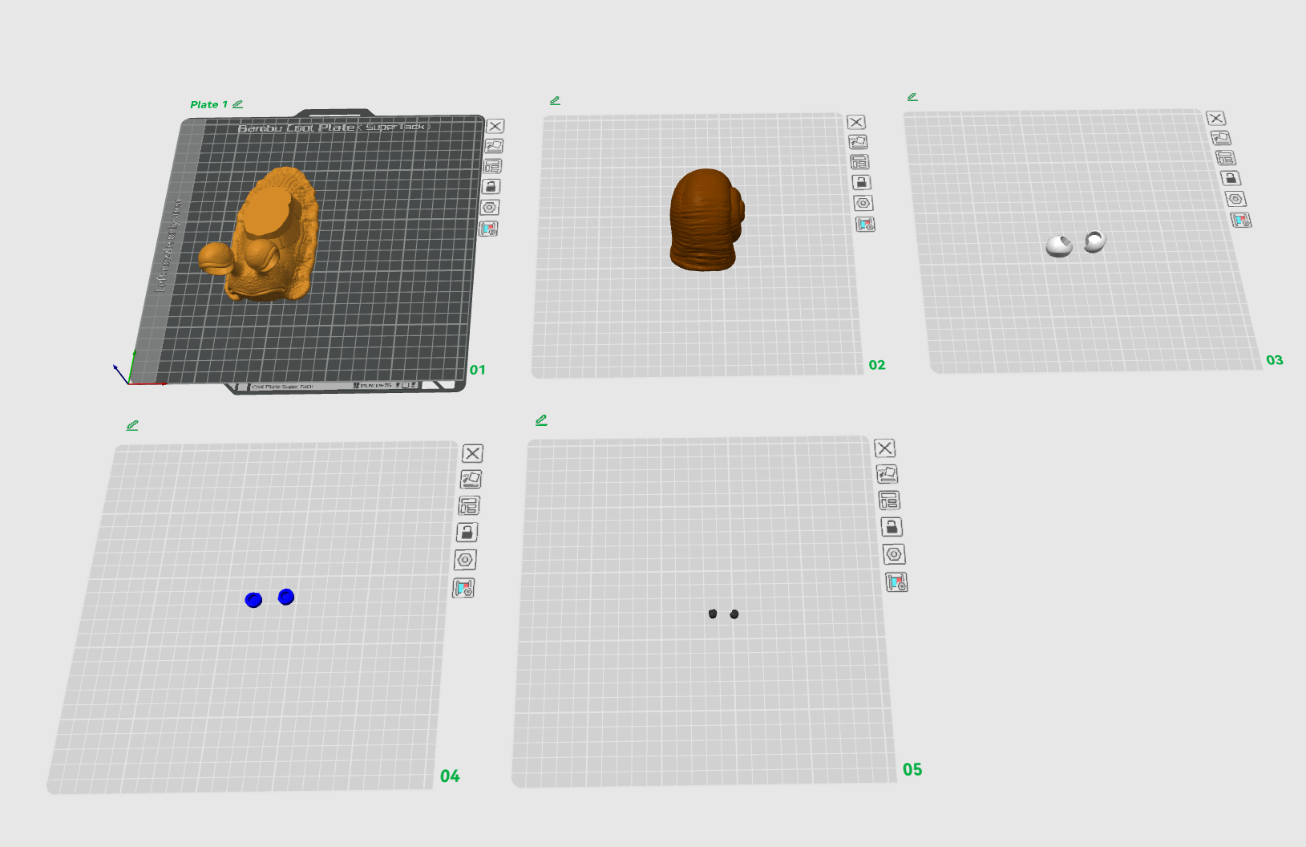Select the 'Plate 1' name label
Image resolution: width=1306 pixels, height=847 pixels.
click(208, 104)
